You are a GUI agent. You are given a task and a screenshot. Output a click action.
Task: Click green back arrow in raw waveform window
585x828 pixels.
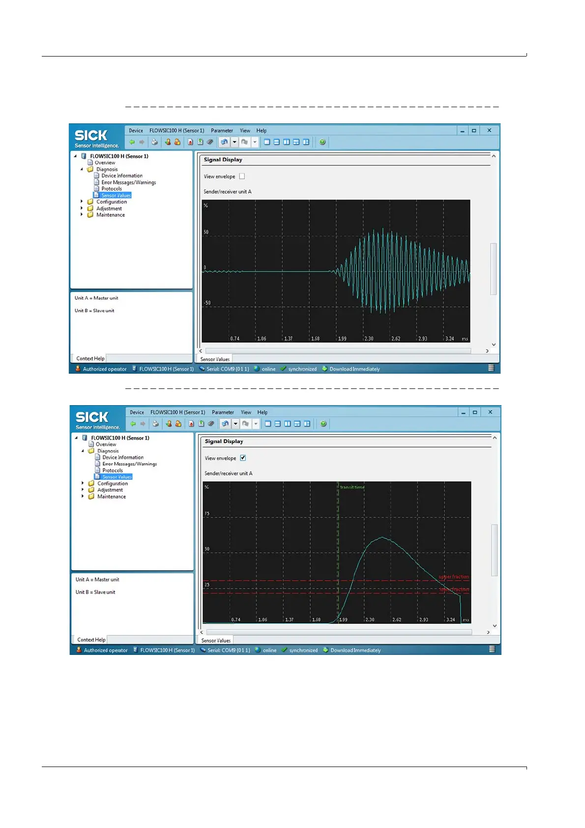click(x=132, y=142)
